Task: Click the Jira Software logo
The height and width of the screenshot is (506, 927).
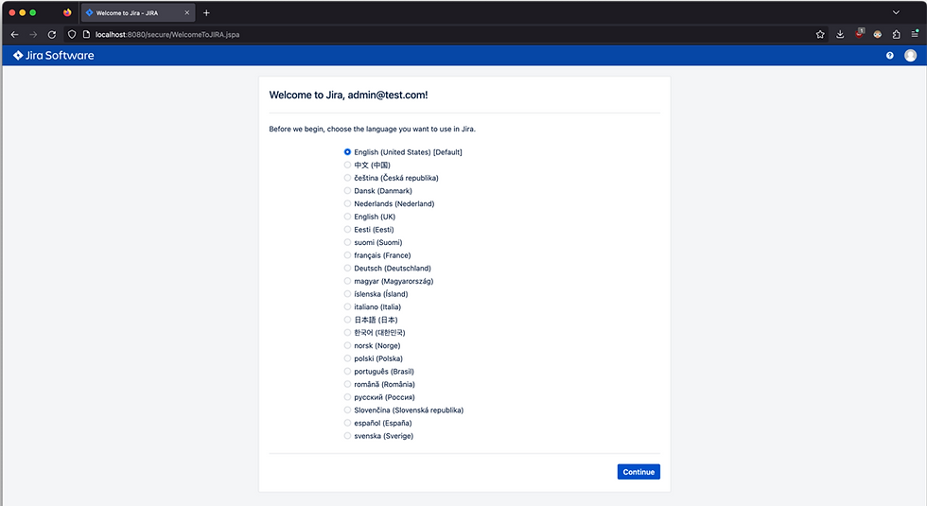Action: 54,55
